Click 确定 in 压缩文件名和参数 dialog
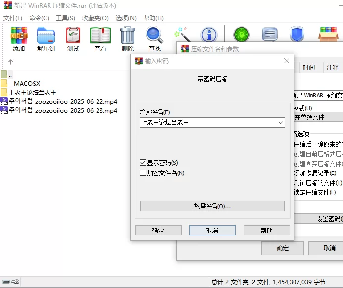This screenshot has height=288, width=343. [x=283, y=248]
